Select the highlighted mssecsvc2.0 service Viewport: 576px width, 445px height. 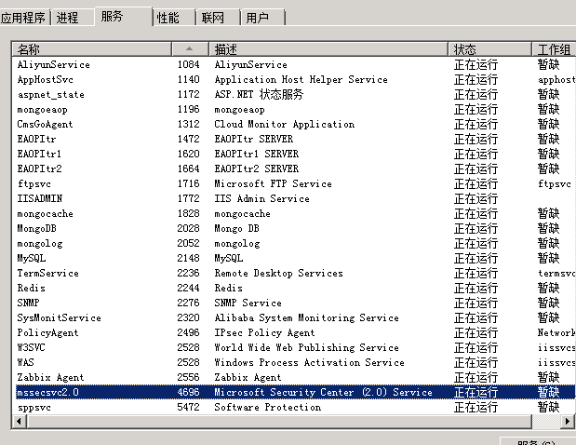point(47,393)
